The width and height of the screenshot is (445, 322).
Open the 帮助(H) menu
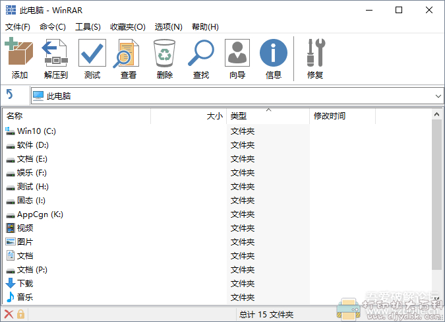coord(205,27)
